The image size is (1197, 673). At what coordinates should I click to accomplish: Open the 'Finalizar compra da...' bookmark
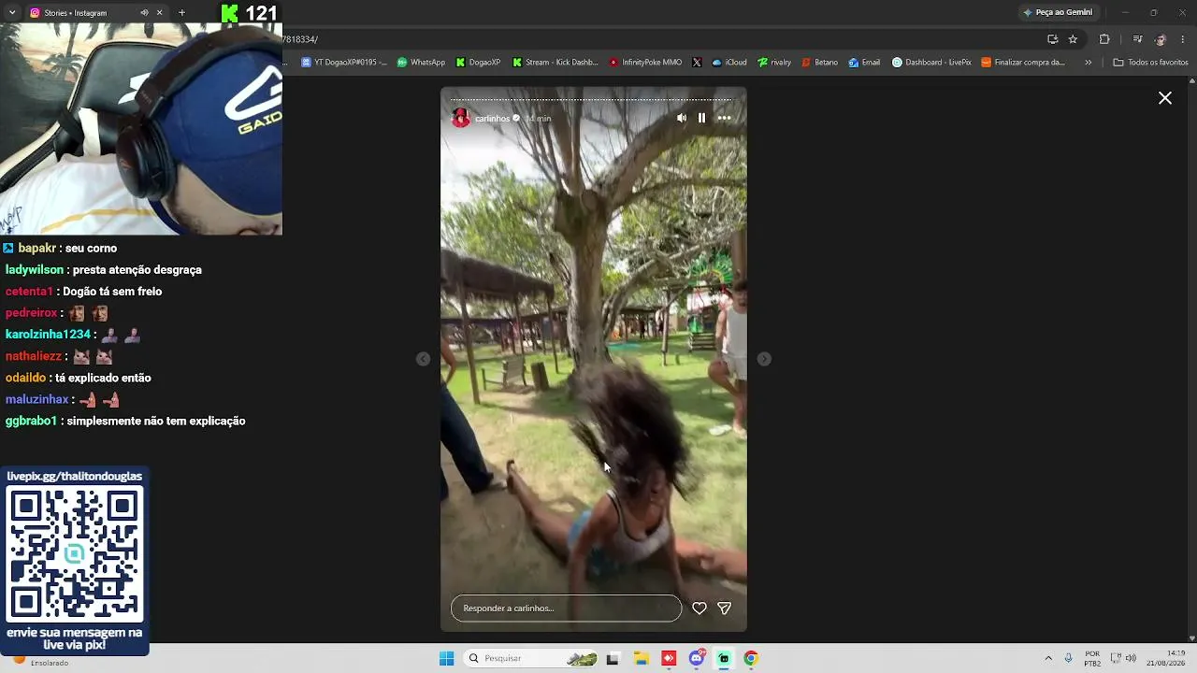click(x=1023, y=63)
